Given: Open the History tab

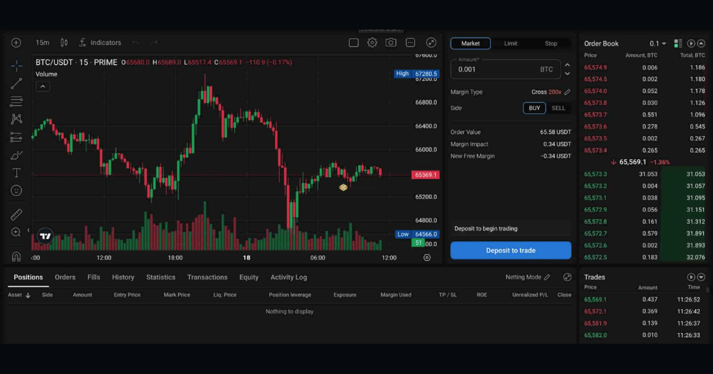Looking at the screenshot, I should 123,277.
